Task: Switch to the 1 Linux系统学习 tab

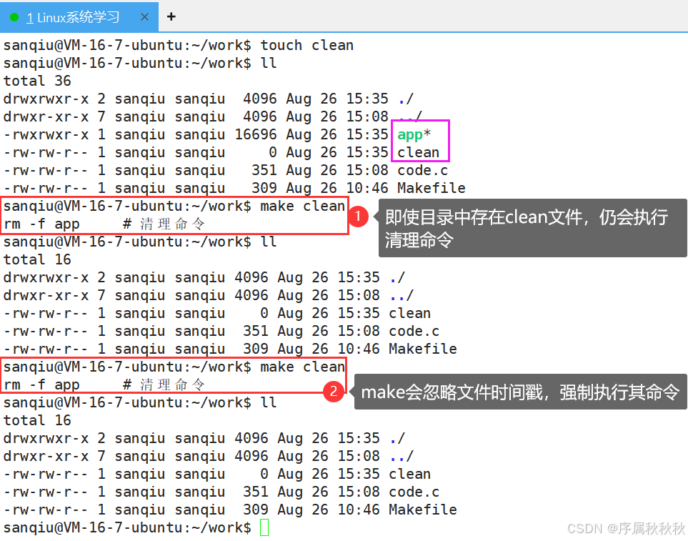Action: pyautogui.click(x=79, y=17)
